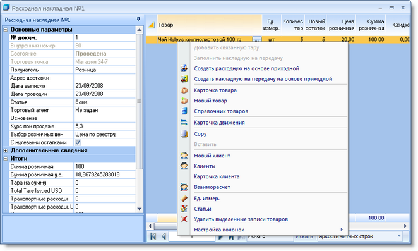418x251 pixels.
Task: Click the grid horizontal scroll-left arrow
Action: (x=150, y=226)
